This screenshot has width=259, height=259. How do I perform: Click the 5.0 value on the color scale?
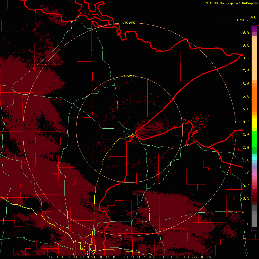click(246, 109)
